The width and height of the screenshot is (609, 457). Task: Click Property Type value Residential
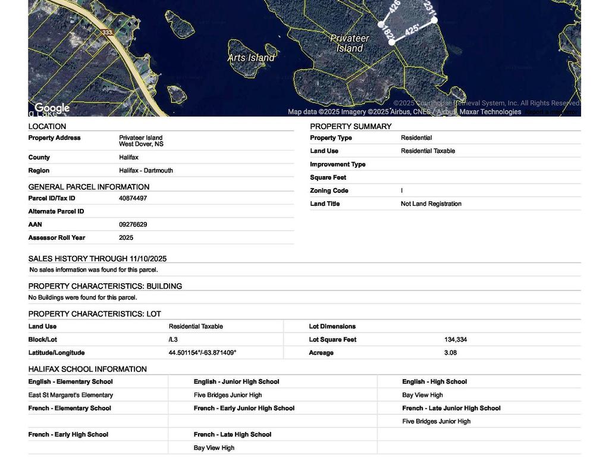click(416, 137)
